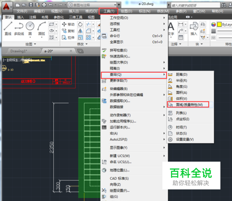This screenshot has height=201, width=232.
Task: Click the Scale tool icon
Action: click(80, 38)
